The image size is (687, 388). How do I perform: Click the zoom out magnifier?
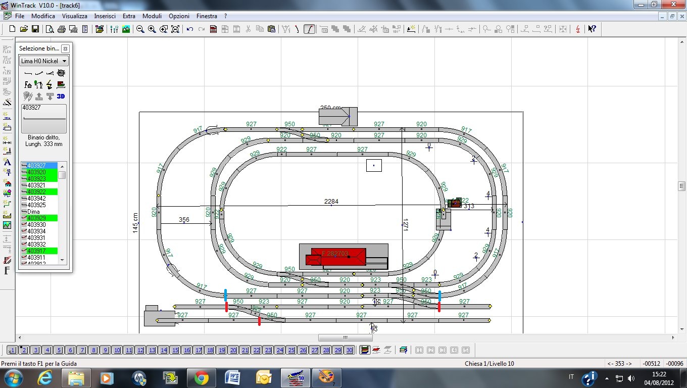tap(140, 29)
